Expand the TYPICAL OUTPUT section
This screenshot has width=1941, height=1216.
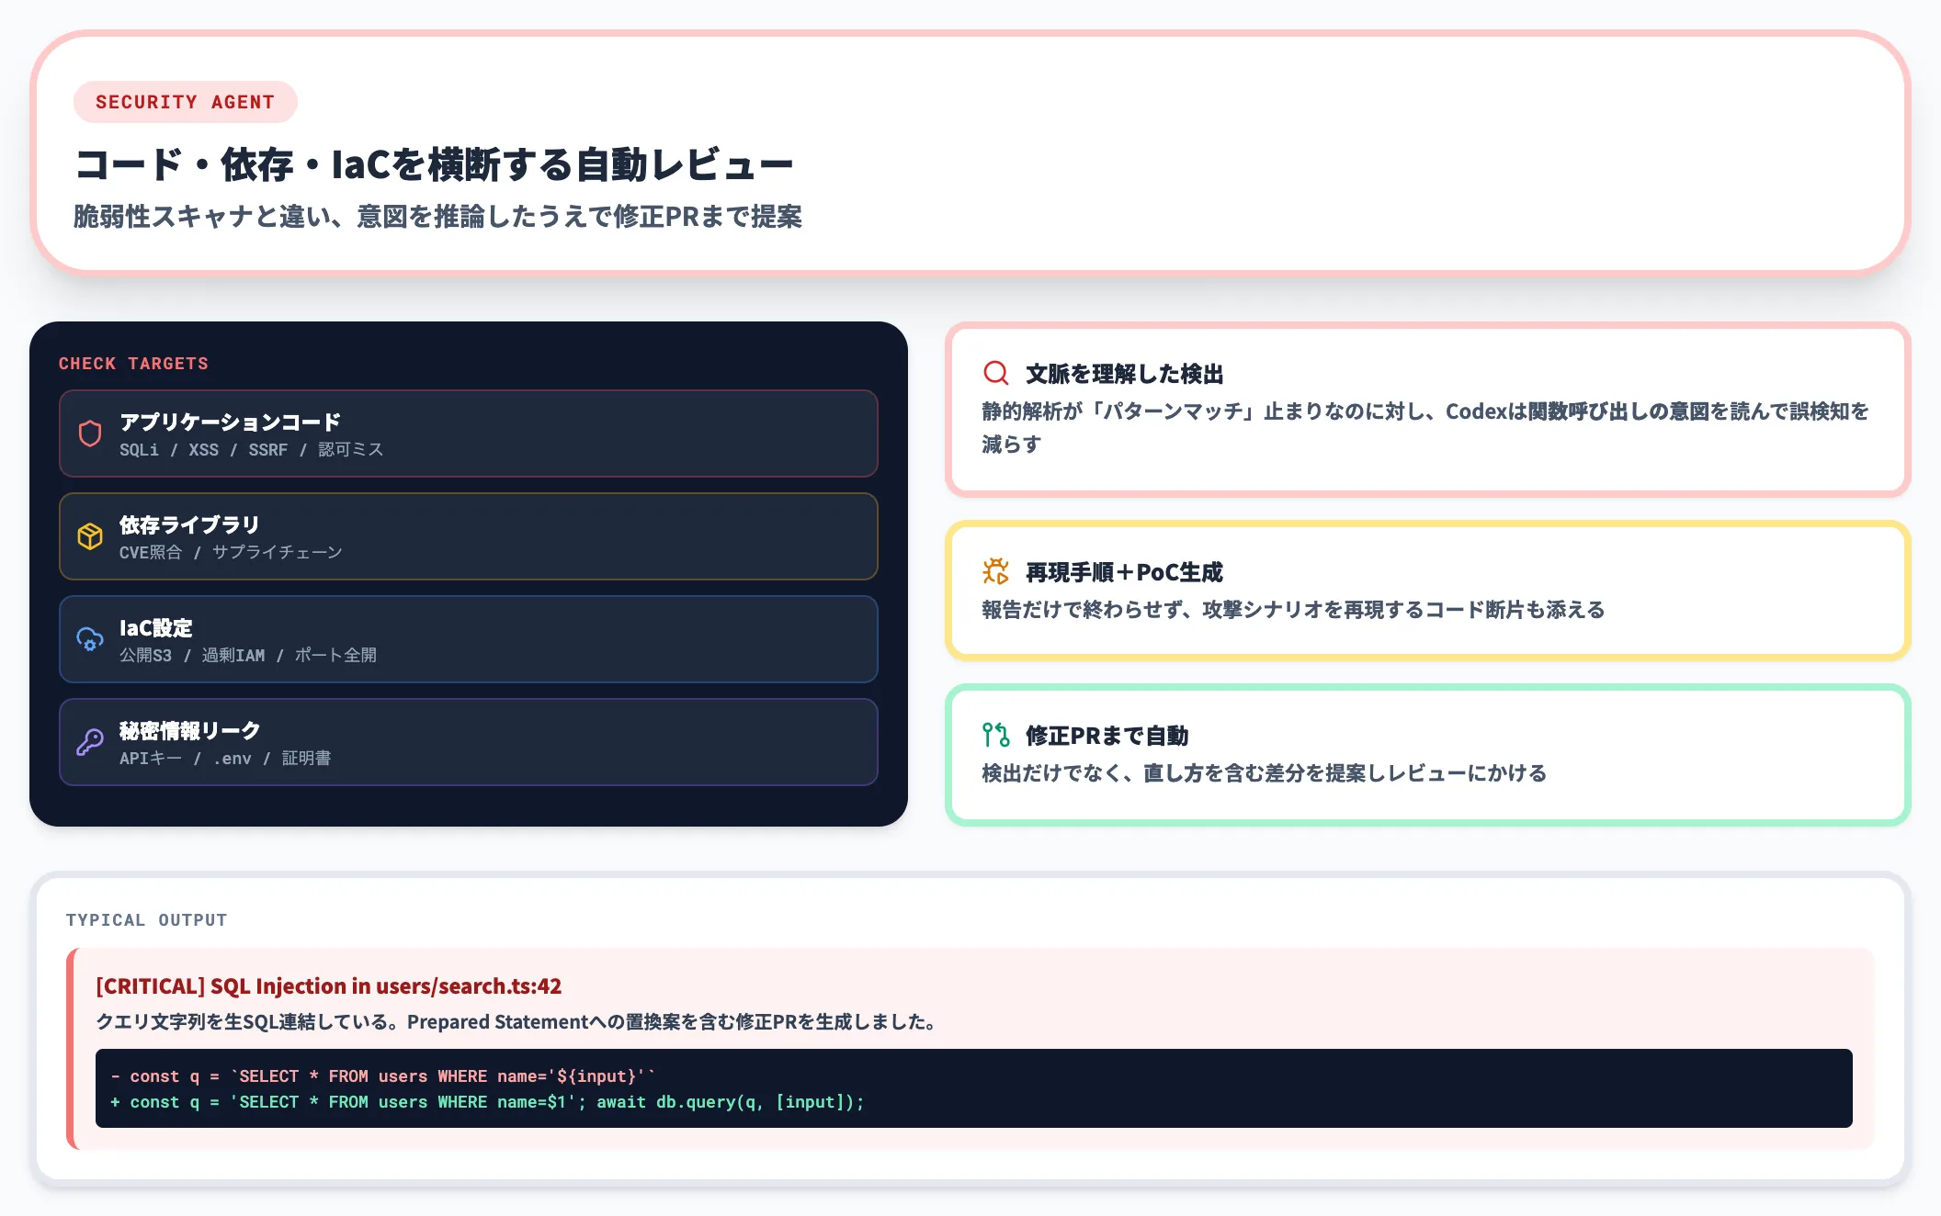[x=146, y=919]
